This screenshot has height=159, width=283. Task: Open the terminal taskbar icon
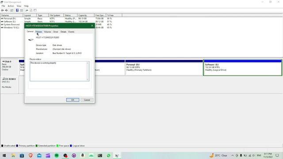coord(100,155)
